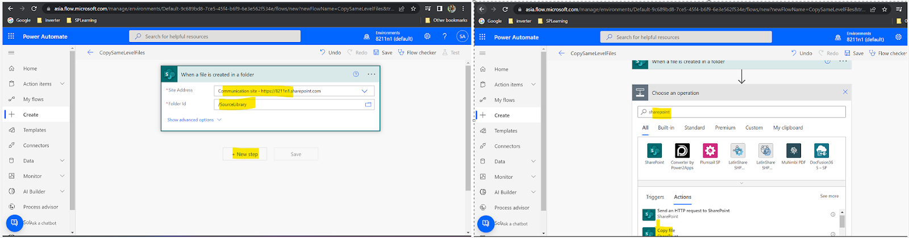
Task: Open settings gear in right Power Automate window
Action: tap(898, 37)
